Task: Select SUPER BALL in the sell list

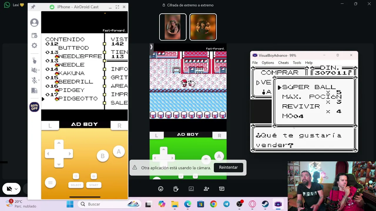Action: point(309,87)
